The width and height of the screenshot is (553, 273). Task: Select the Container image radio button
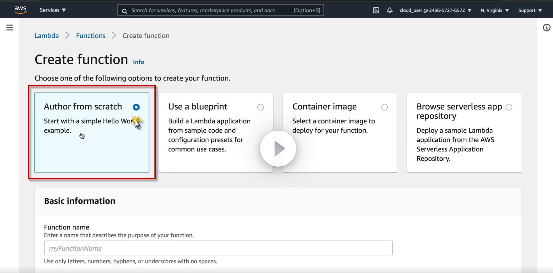(384, 107)
